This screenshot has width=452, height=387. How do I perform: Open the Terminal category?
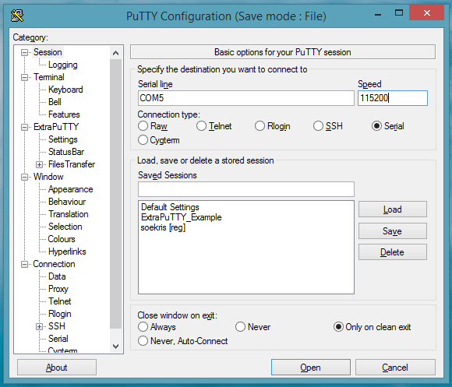tap(49, 77)
